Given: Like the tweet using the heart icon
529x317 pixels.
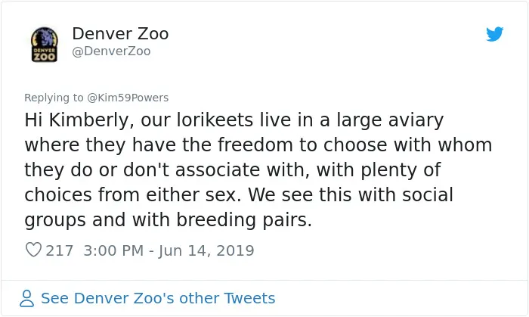Looking at the screenshot, I should click(x=33, y=250).
